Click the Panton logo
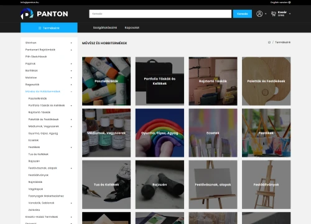Viewport: 311px width, 224px height. [x=44, y=14]
